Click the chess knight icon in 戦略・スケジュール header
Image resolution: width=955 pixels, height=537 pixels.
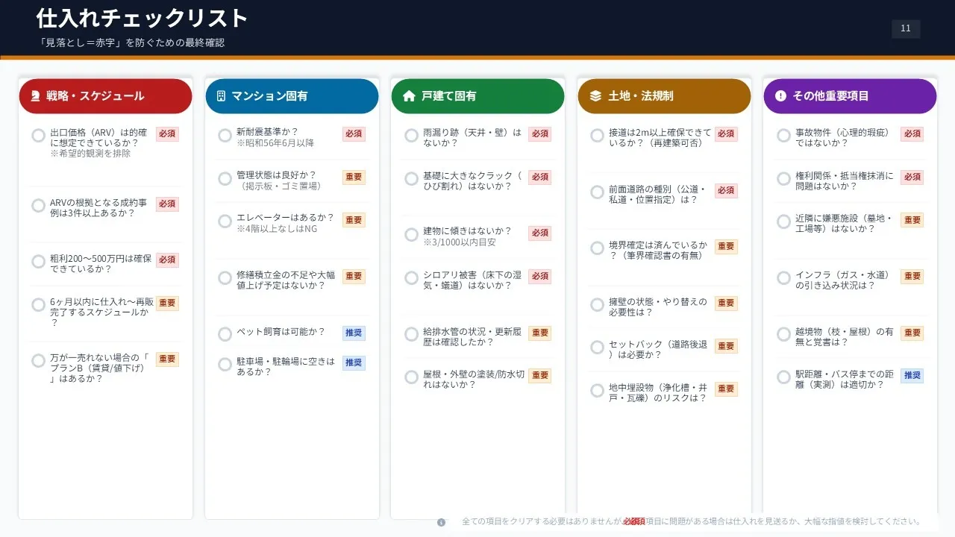pos(35,96)
